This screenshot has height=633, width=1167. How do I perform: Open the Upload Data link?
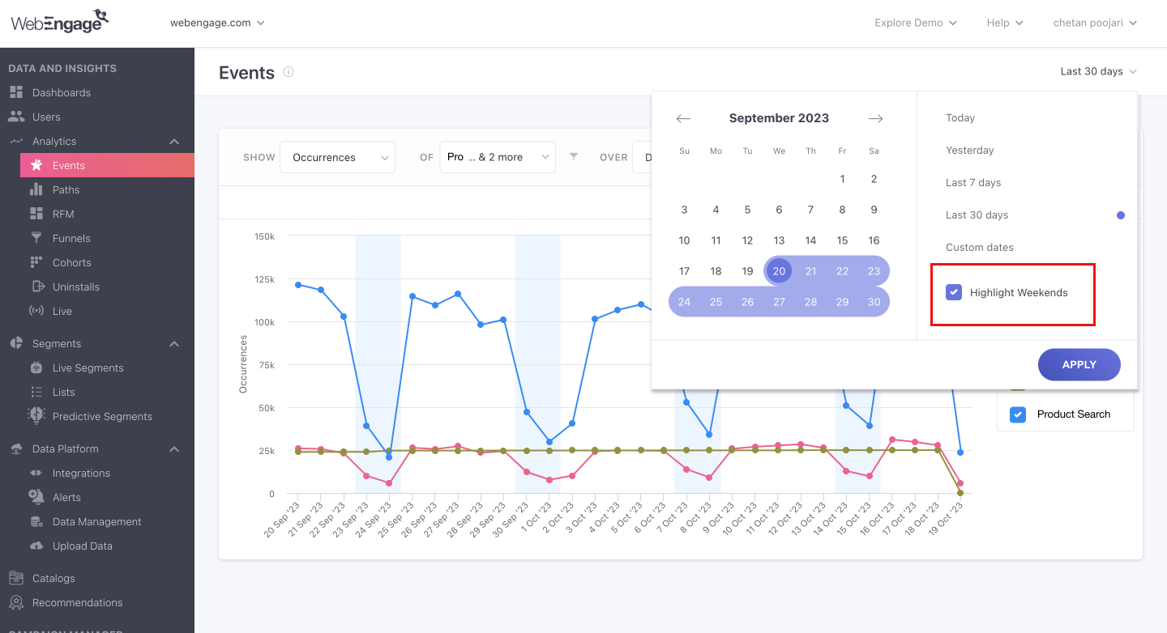click(82, 546)
